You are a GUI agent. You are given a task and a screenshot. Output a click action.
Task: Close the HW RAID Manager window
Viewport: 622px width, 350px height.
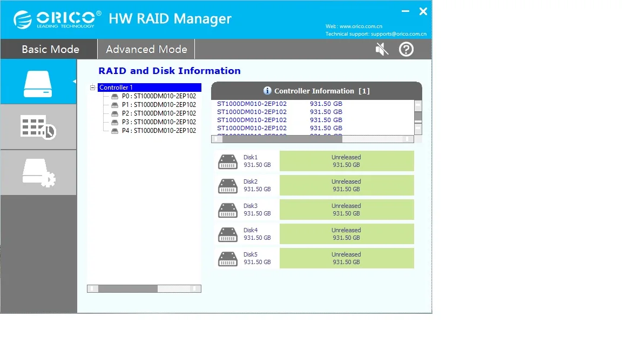[423, 11]
